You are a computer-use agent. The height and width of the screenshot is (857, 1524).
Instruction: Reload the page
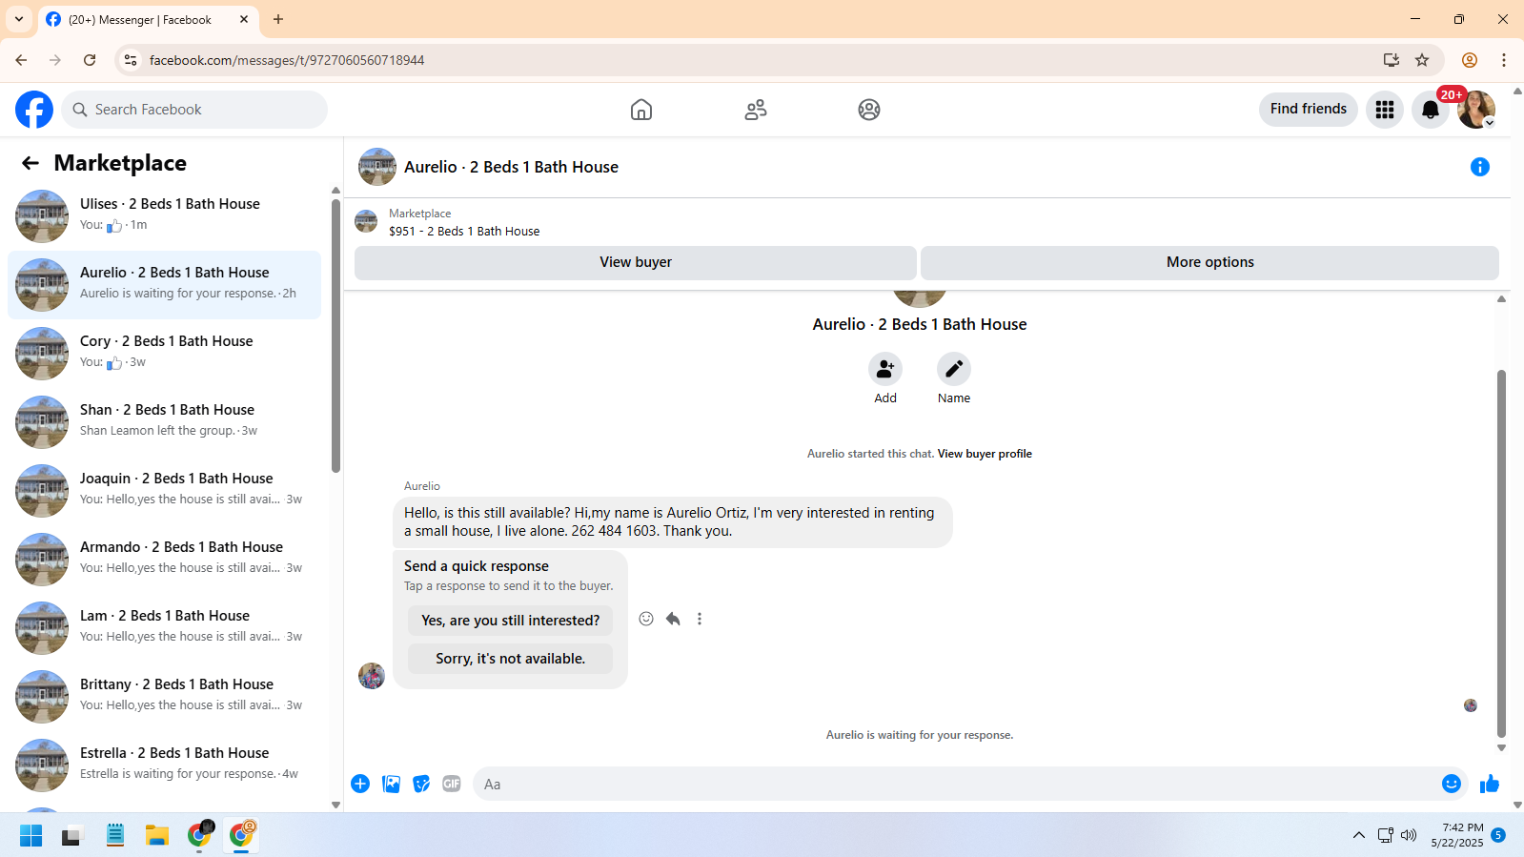coord(90,60)
